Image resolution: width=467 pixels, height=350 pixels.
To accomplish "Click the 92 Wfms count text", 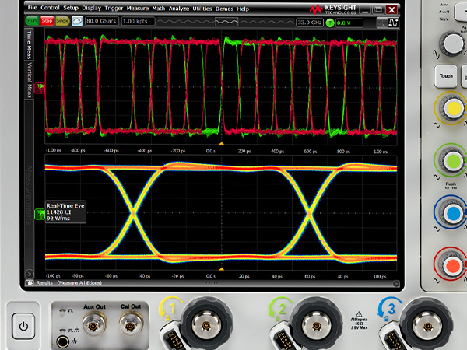I will click(x=58, y=219).
